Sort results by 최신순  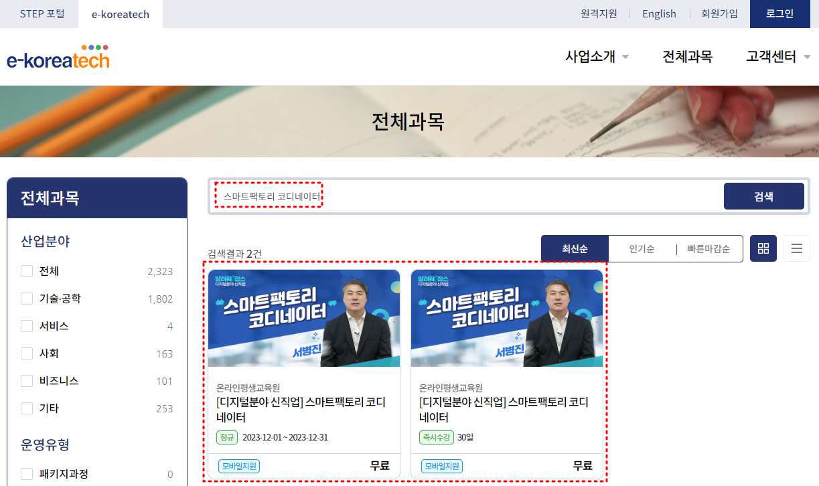(x=575, y=249)
